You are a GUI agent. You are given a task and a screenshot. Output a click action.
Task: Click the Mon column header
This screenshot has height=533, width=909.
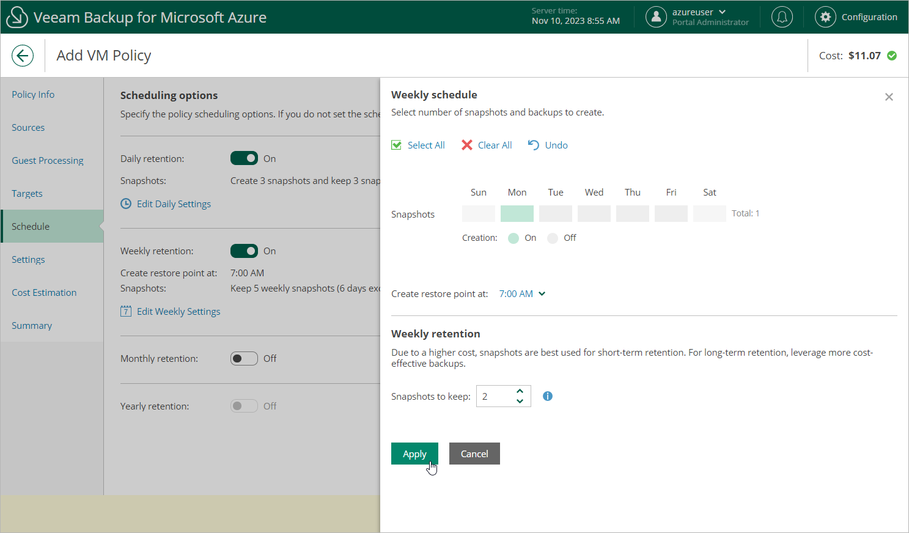[517, 192]
